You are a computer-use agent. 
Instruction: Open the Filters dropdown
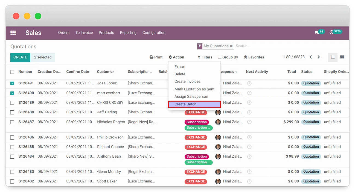pyautogui.click(x=205, y=57)
